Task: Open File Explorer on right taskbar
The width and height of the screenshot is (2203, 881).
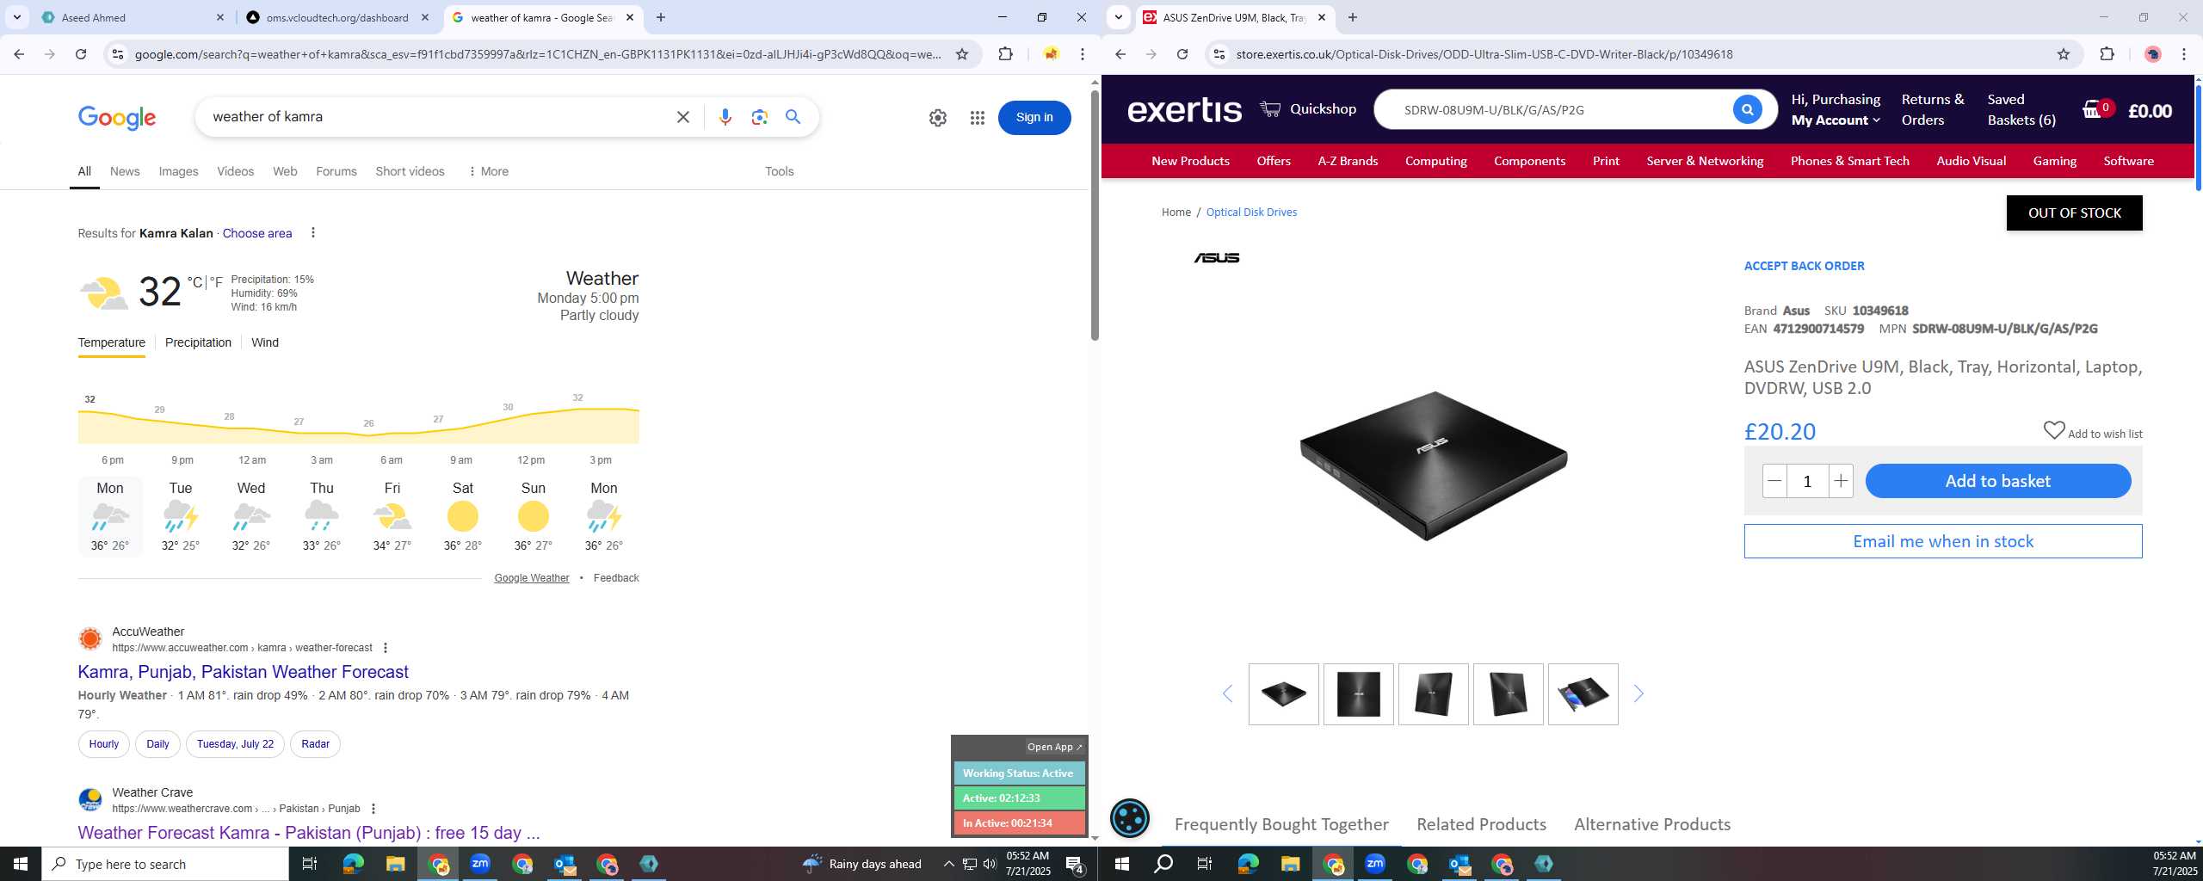Action: (1290, 864)
